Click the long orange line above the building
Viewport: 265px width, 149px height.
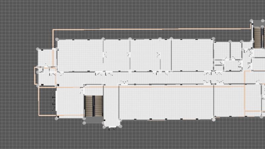point(149,29)
